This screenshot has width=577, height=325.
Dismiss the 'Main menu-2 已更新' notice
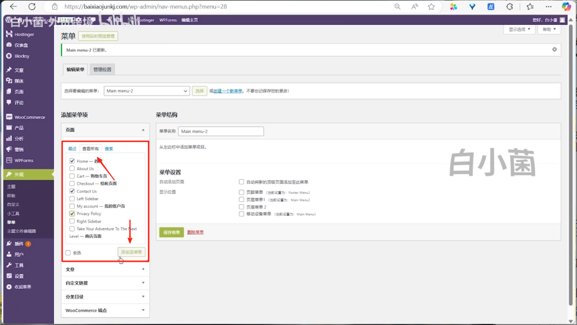pos(554,49)
